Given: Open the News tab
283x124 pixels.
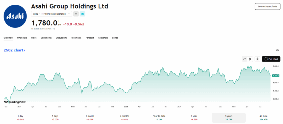Looking at the screenshot, I should (34, 38).
